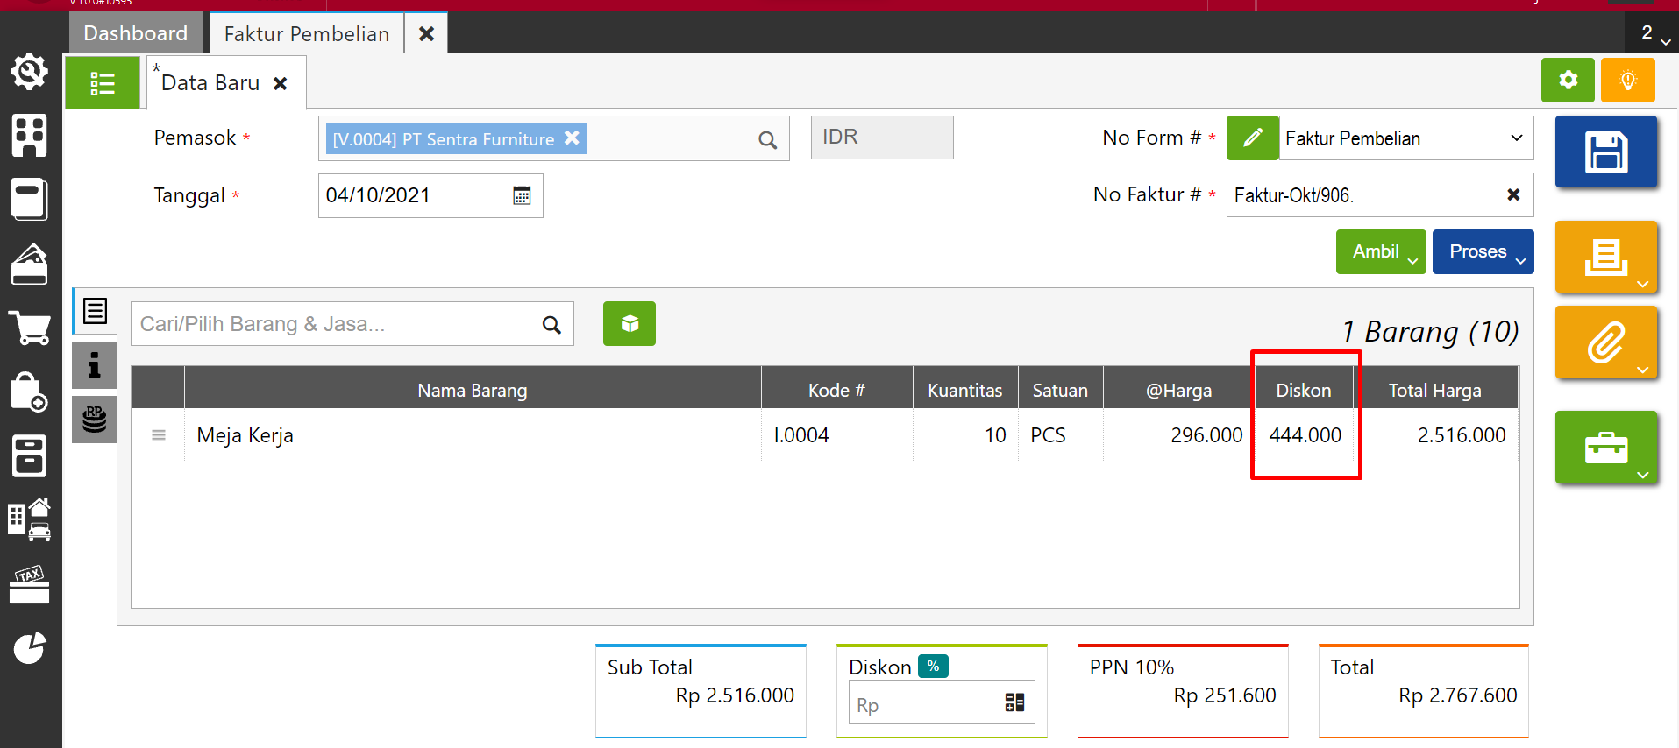Expand the Ambil dropdown button
The image size is (1679, 748).
(1381, 251)
